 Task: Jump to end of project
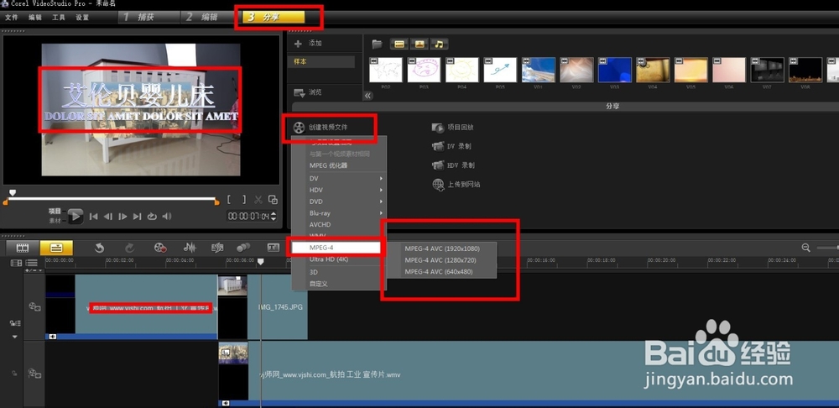(137, 217)
